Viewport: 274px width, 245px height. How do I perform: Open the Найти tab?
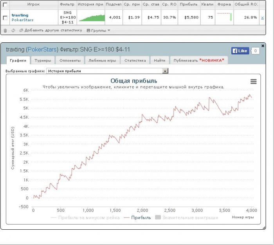pos(160,60)
